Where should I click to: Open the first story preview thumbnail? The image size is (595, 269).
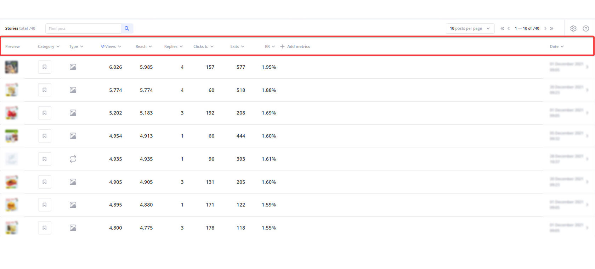(11, 67)
